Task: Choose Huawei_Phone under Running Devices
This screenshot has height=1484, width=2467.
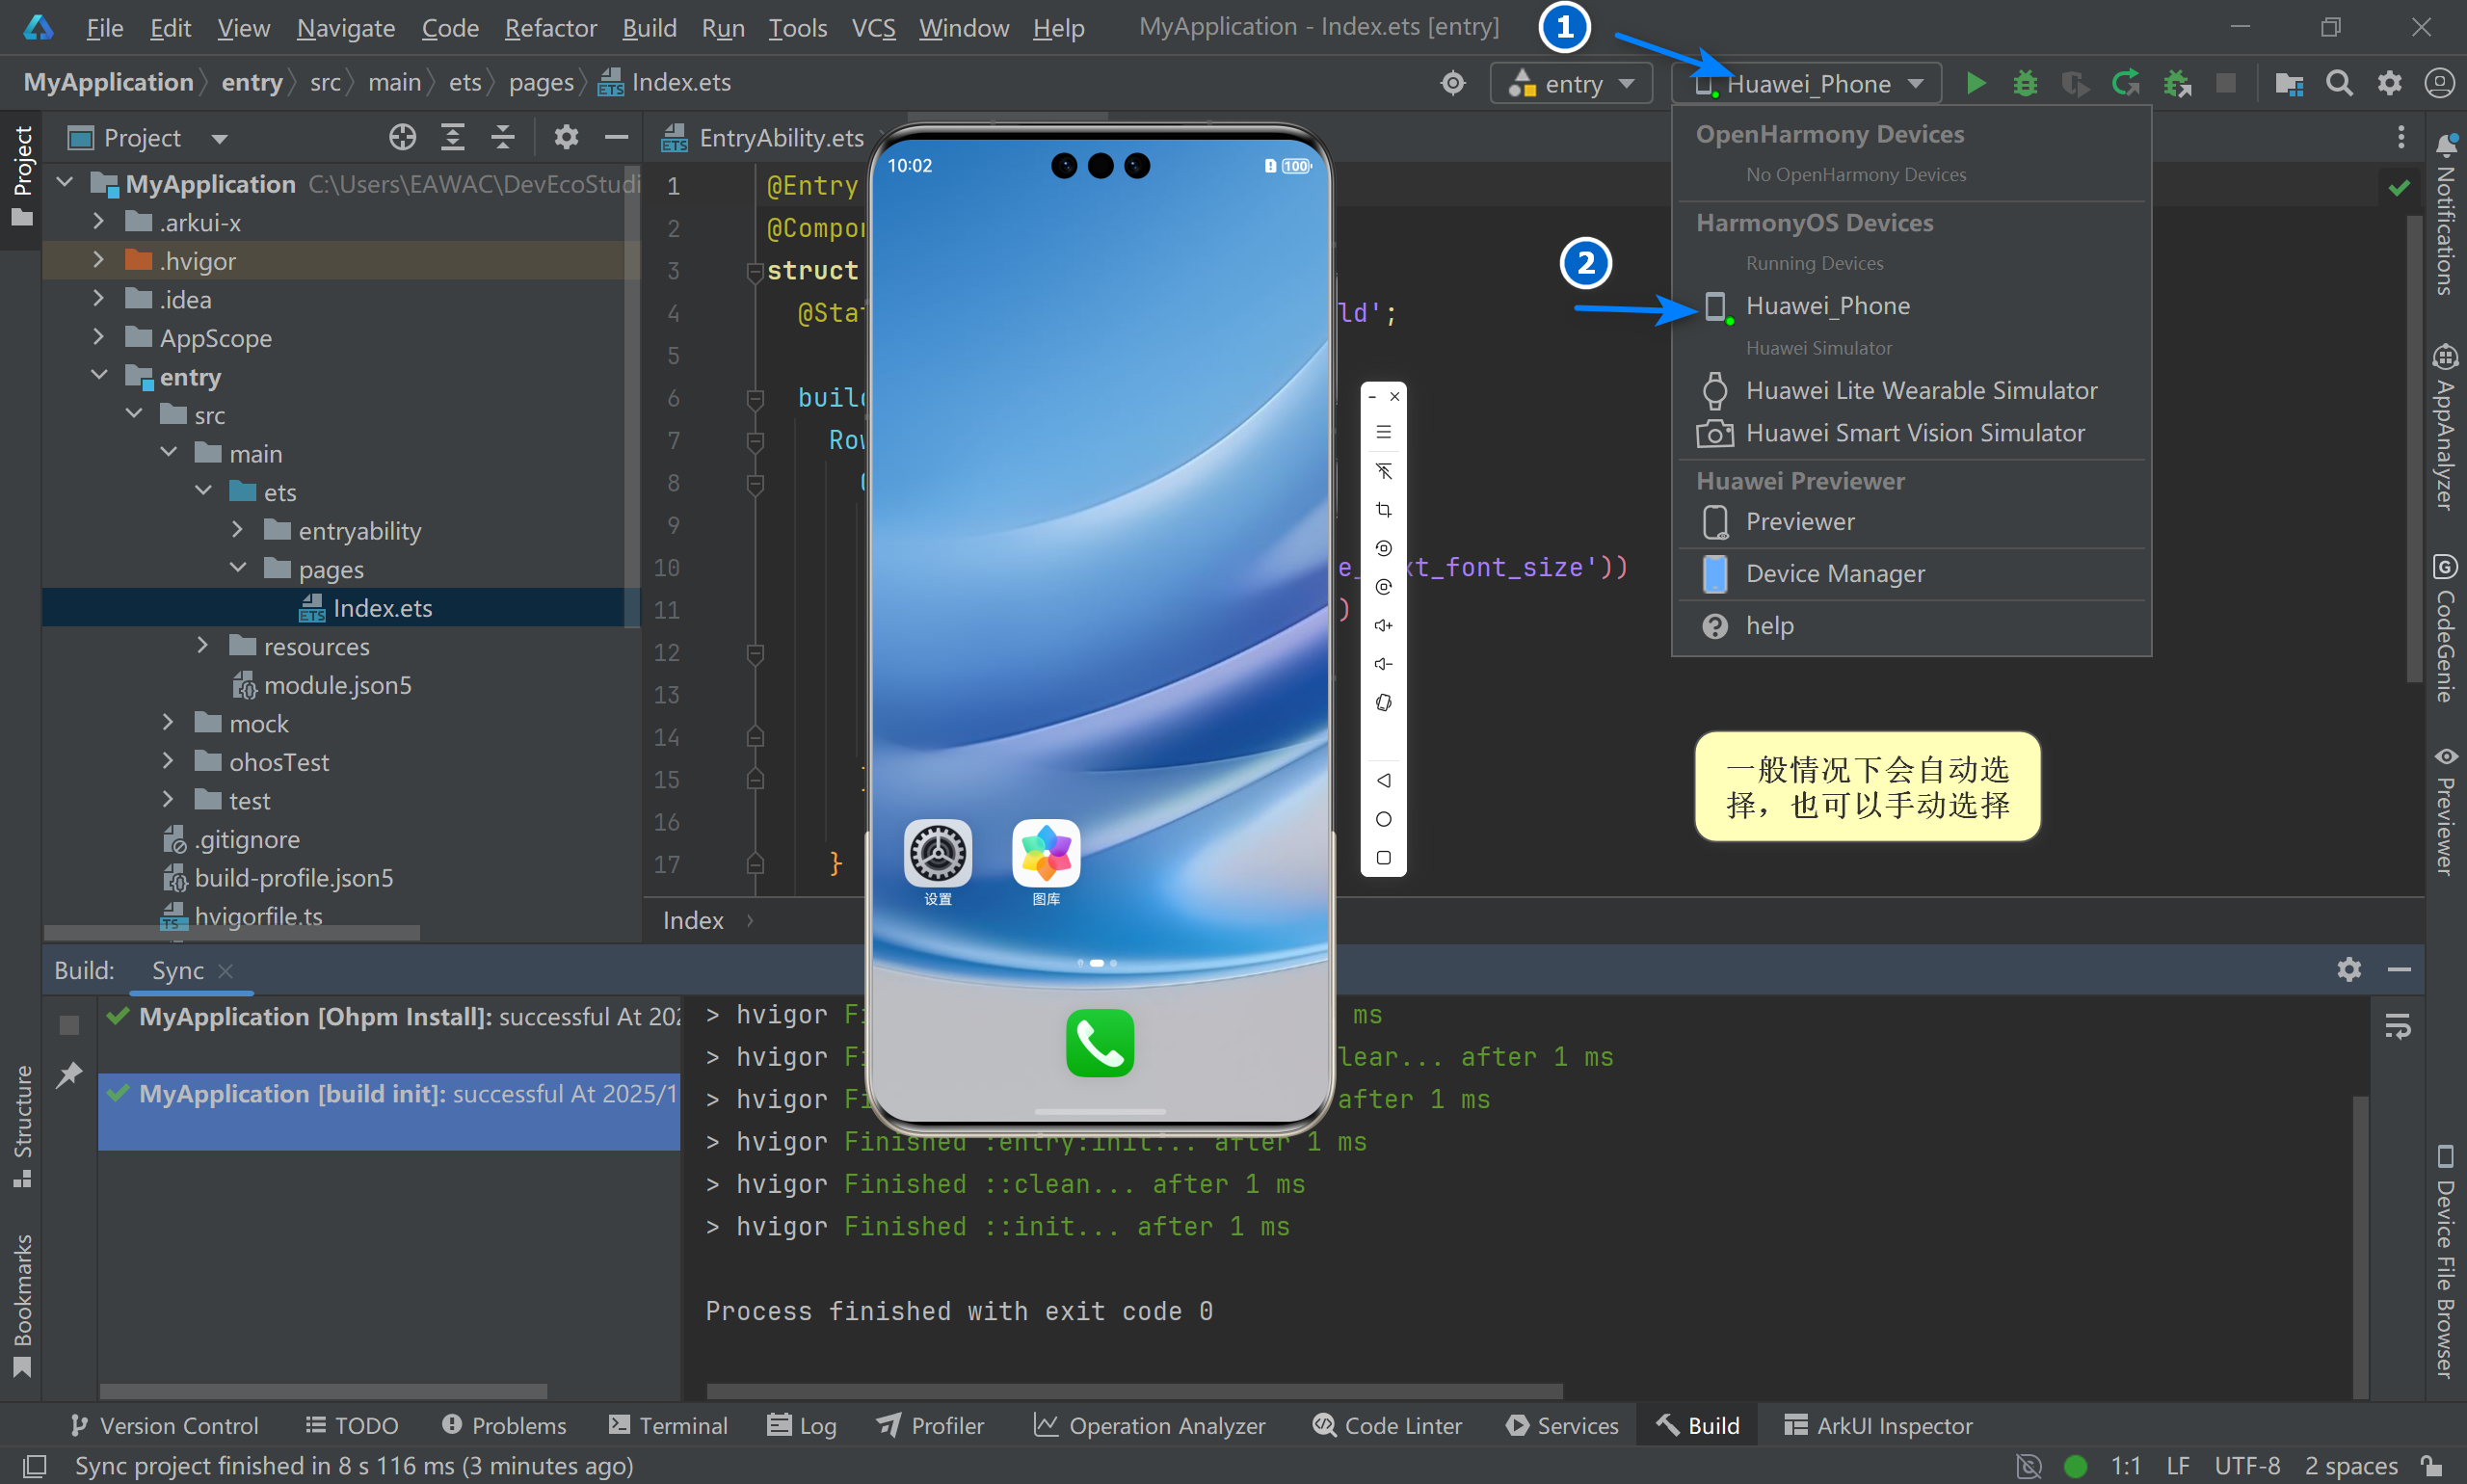Action: [1827, 306]
